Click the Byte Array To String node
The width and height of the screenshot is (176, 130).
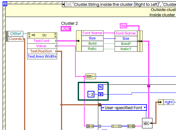tap(131, 126)
